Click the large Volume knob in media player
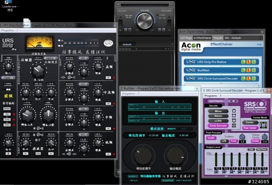 click(x=144, y=21)
